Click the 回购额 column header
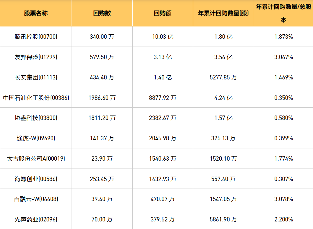The height and width of the screenshot is (229, 313). pos(163,13)
